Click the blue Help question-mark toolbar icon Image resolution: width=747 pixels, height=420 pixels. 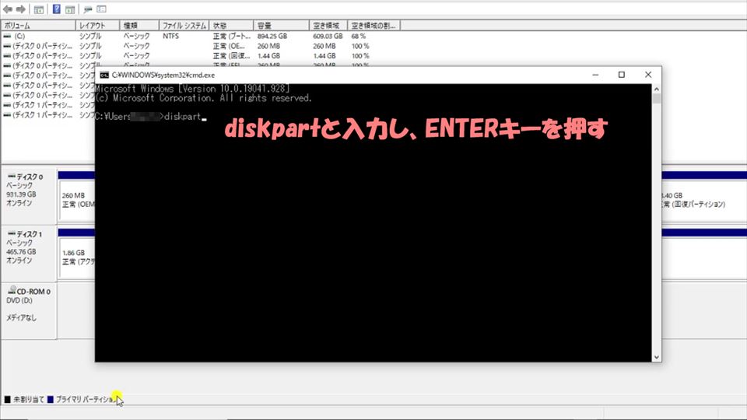pos(57,9)
